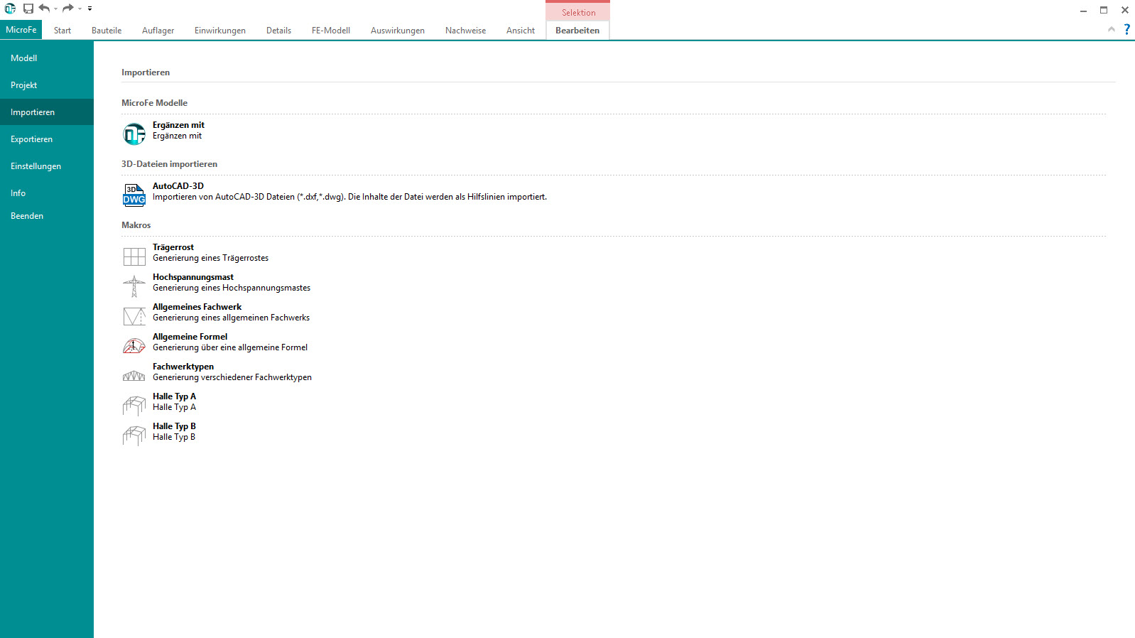Open Modell in the sidebar
1135x638 pixels.
[x=47, y=58]
